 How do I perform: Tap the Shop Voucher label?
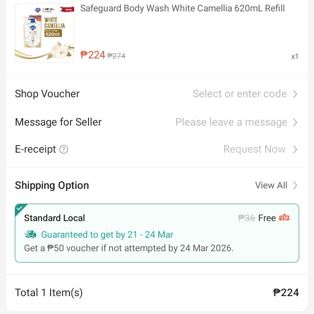(x=47, y=94)
